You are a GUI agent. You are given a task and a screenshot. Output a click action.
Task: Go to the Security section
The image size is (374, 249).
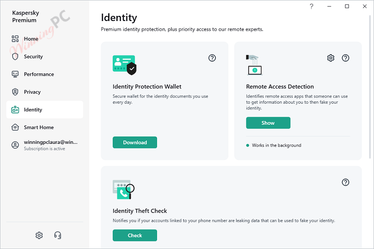click(x=44, y=57)
